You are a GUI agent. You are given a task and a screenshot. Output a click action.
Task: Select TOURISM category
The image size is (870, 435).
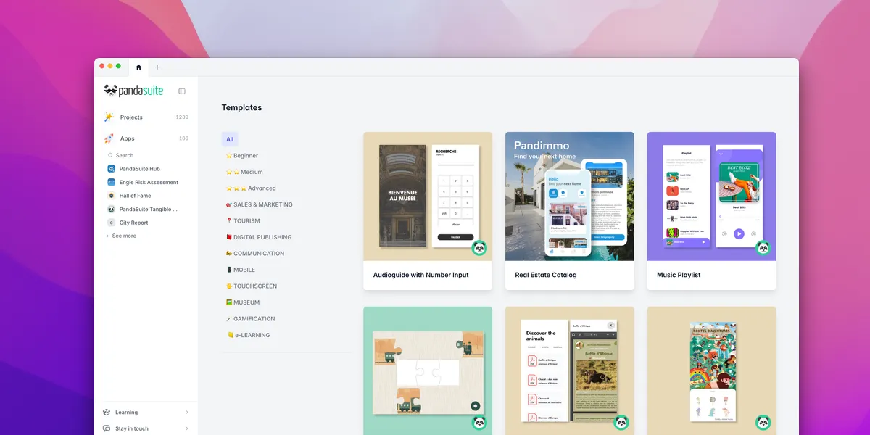click(x=243, y=221)
